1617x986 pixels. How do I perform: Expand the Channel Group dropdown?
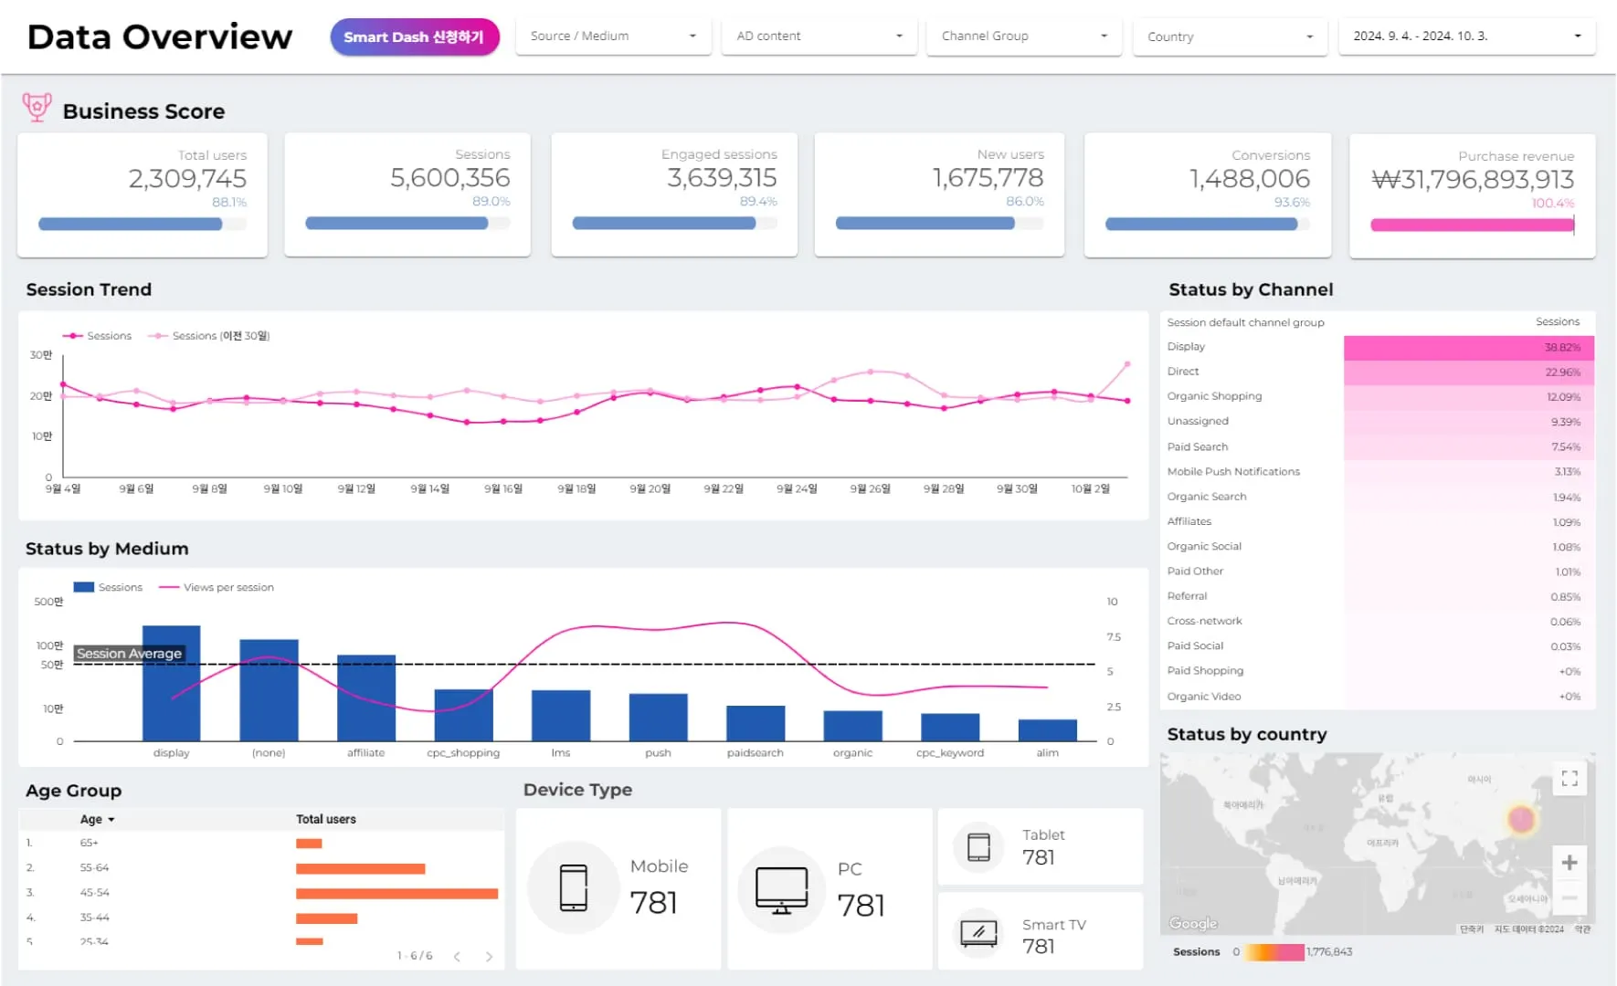pos(1024,37)
